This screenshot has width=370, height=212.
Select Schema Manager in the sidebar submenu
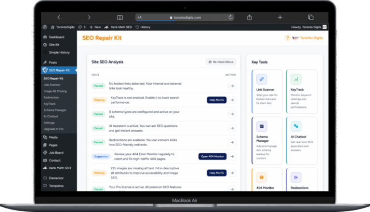point(54,110)
